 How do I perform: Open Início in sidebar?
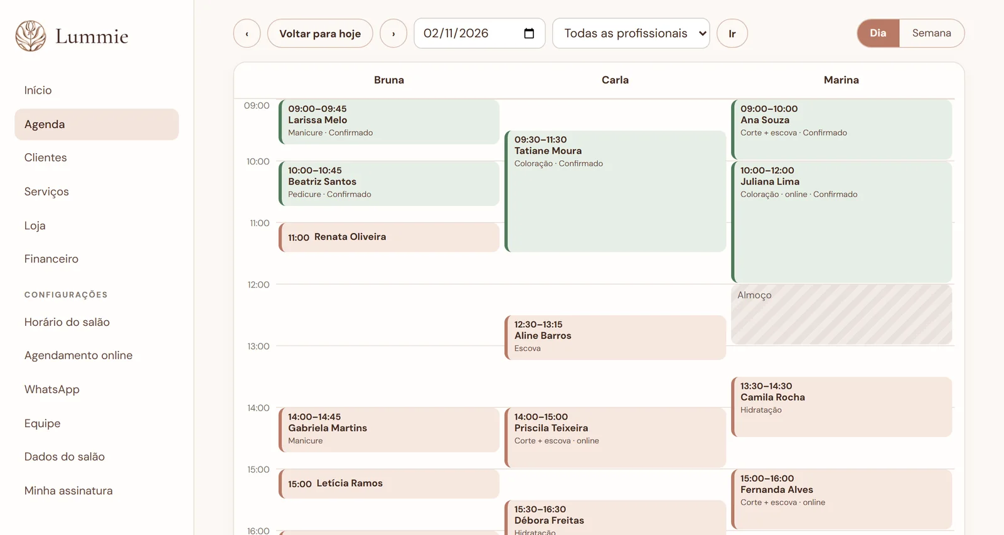tap(97, 90)
